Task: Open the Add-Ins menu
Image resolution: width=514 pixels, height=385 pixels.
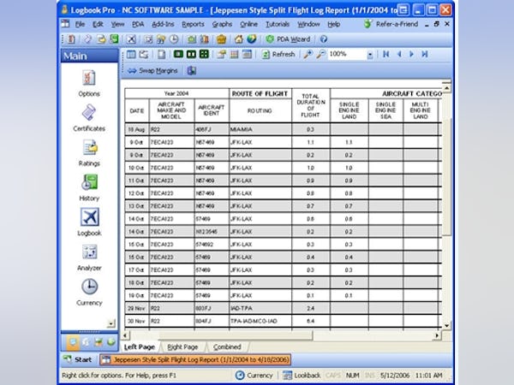Action: [163, 24]
